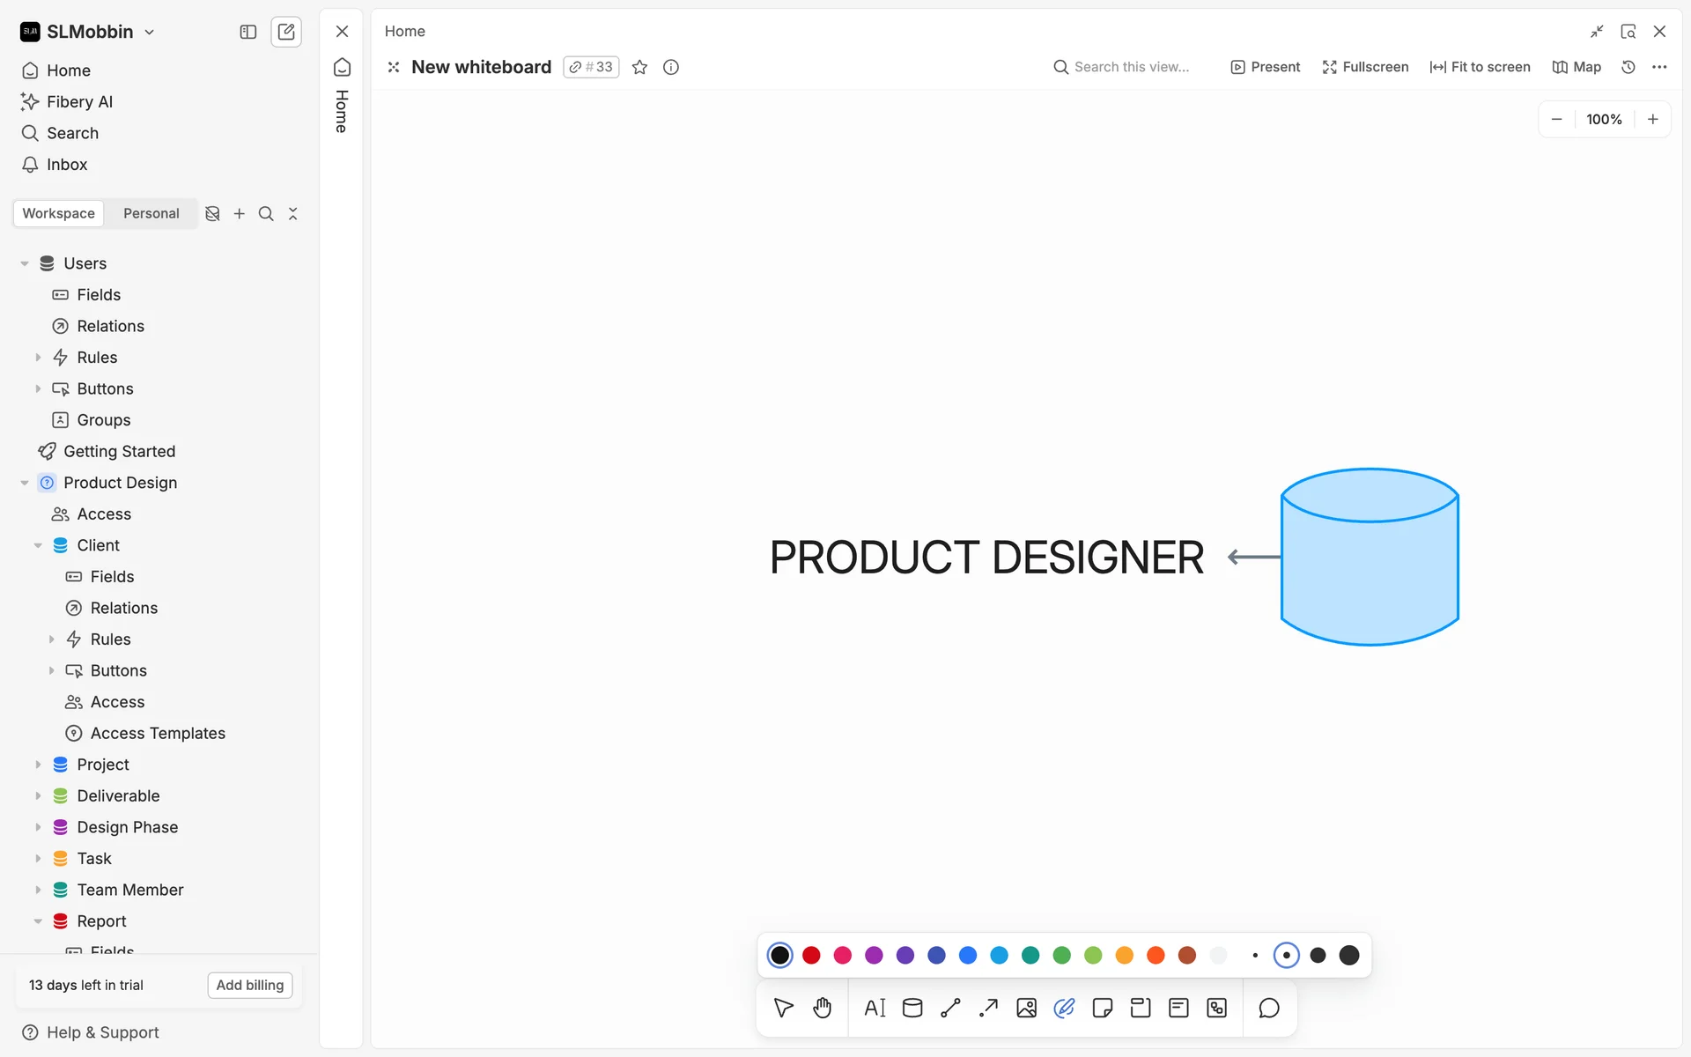Collapse the Product Design space
The height and width of the screenshot is (1057, 1691).
point(25,483)
